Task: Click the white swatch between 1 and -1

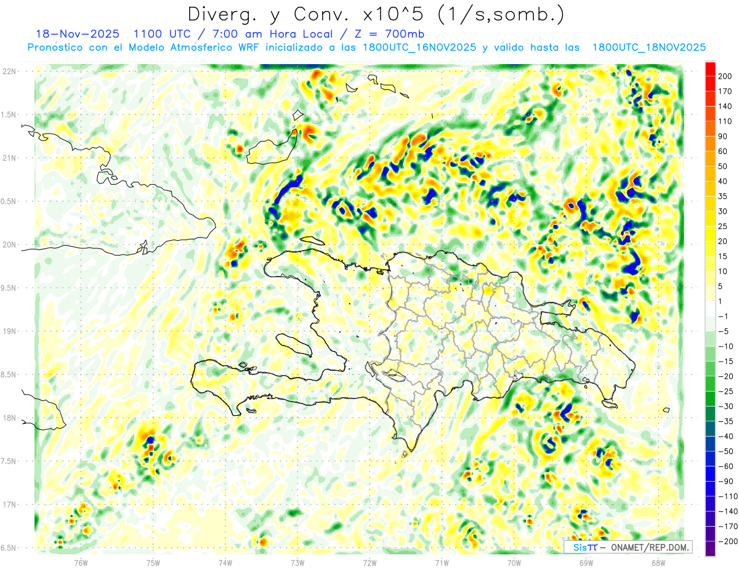Action: (710, 309)
